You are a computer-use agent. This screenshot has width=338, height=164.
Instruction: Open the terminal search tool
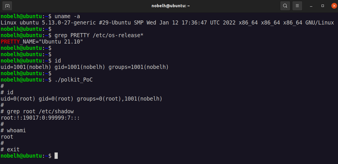(x=285, y=6)
